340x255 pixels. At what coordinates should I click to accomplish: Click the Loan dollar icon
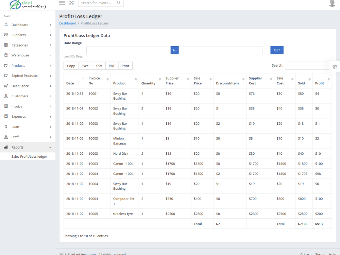point(6,126)
